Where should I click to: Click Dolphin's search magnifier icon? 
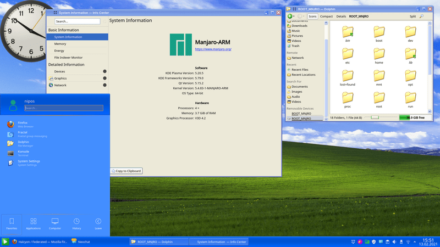tap(421, 16)
